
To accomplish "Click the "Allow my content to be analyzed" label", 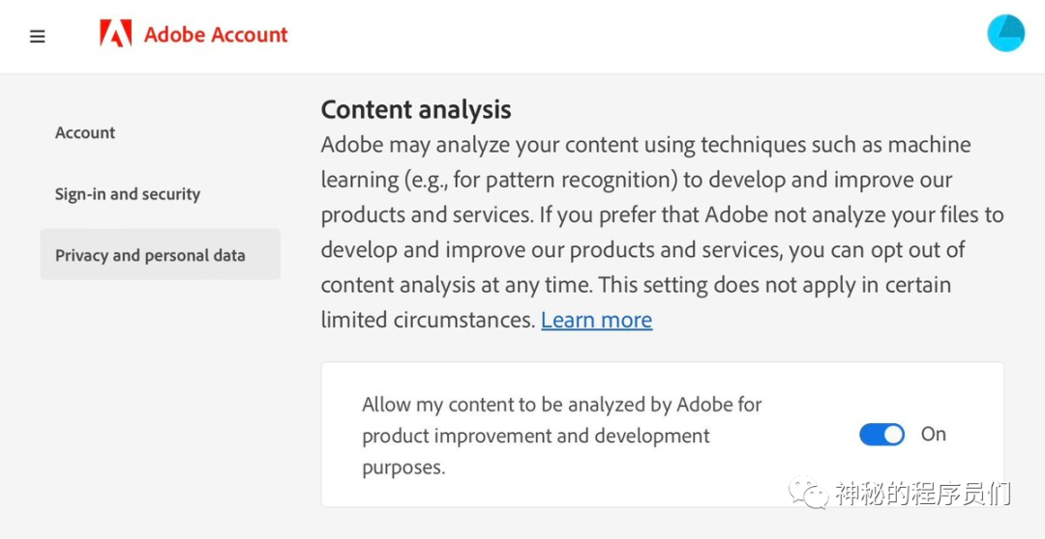I will point(562,404).
